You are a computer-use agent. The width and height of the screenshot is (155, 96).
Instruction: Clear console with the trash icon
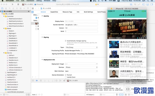tap(117, 94)
